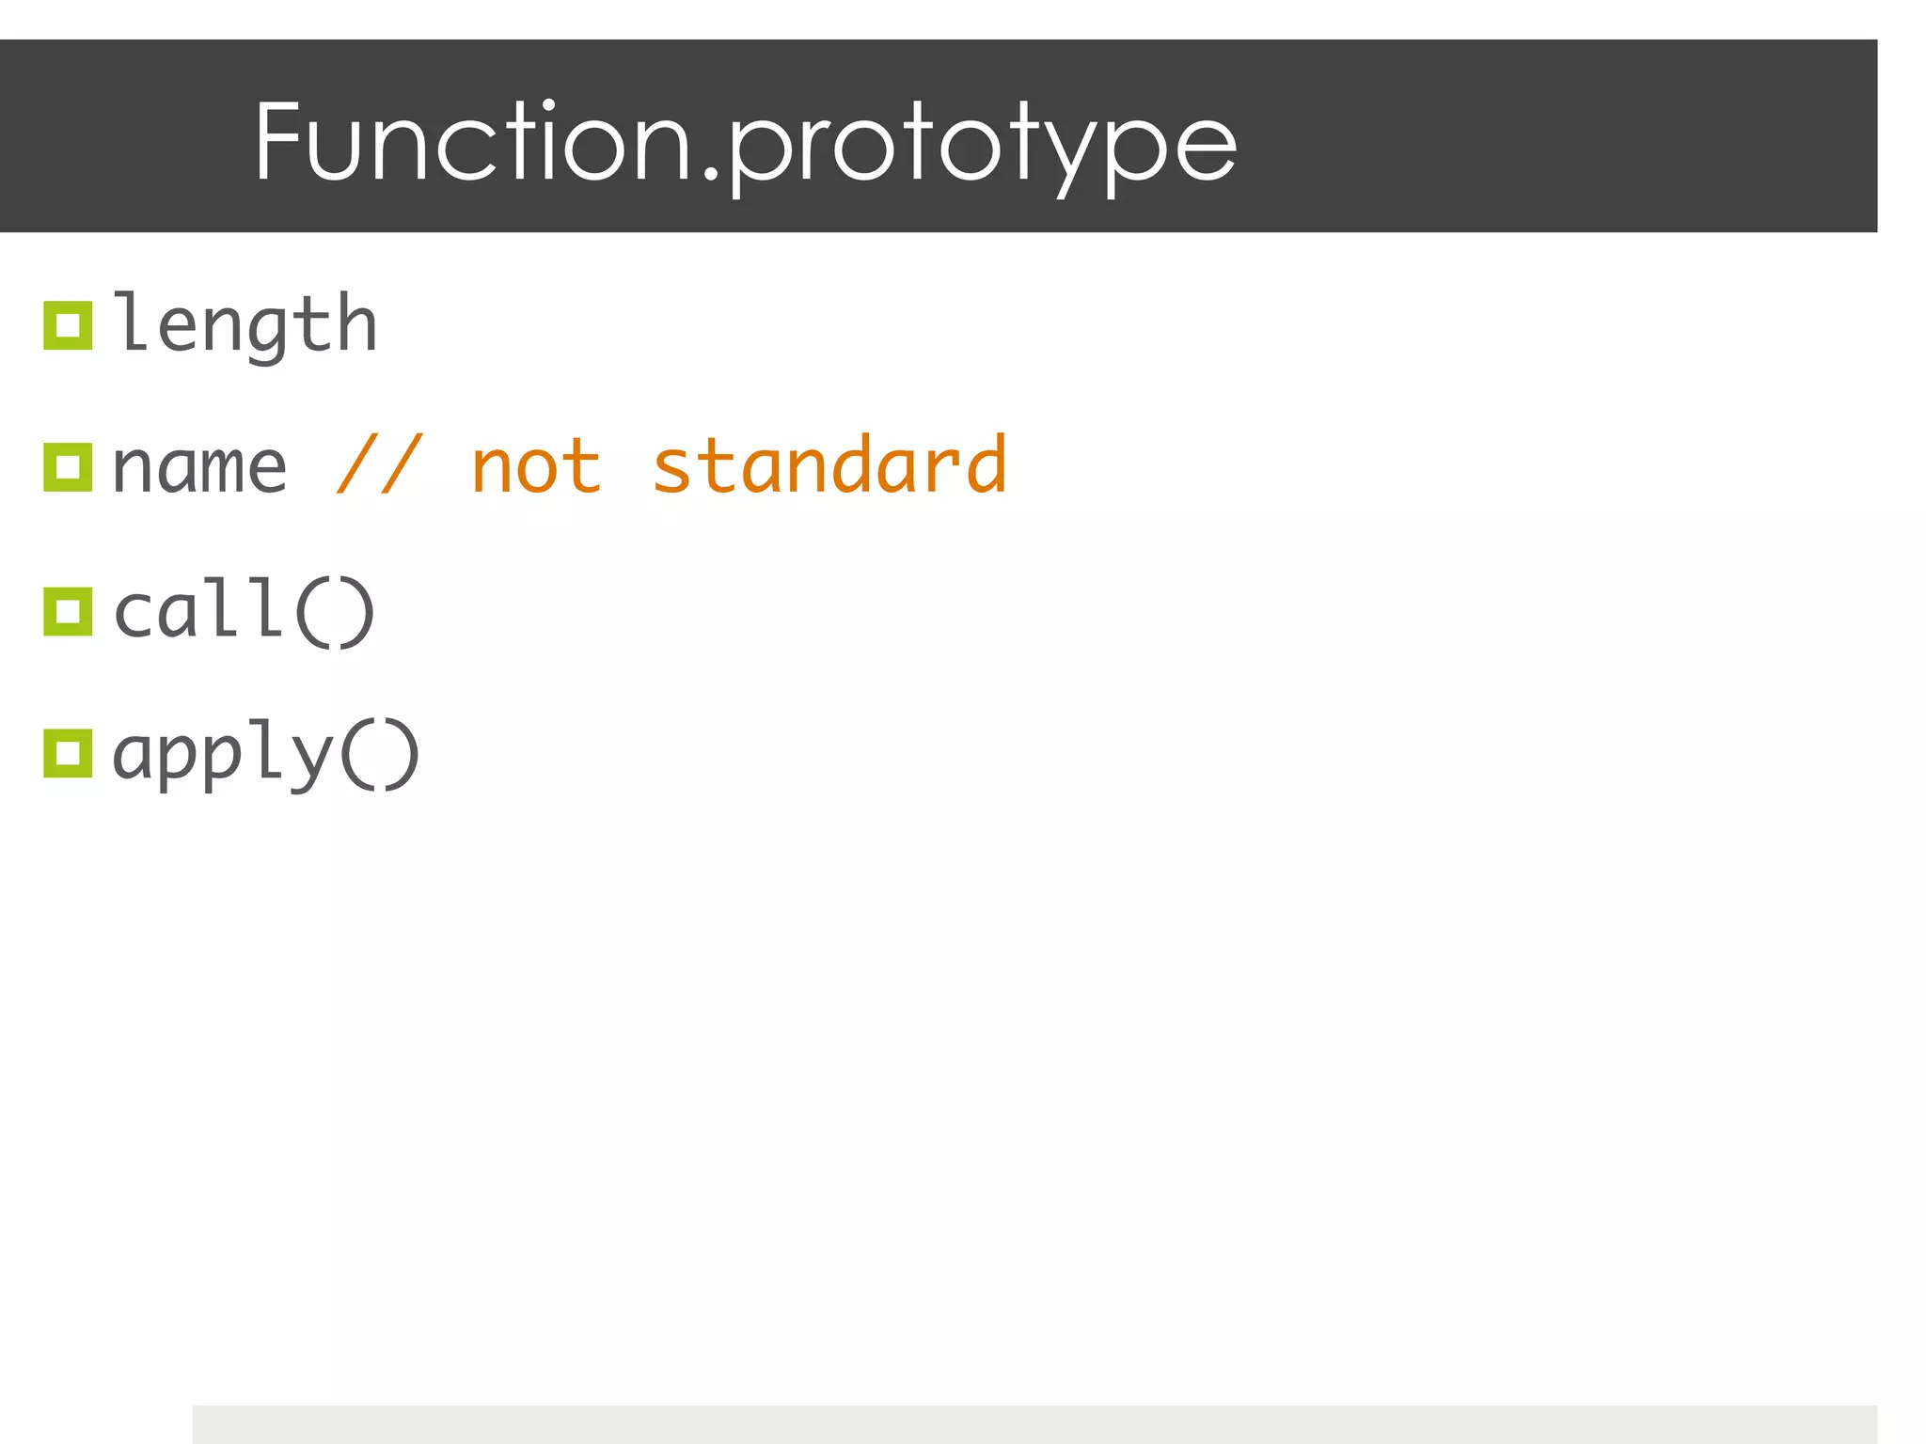This screenshot has width=1926, height=1444.
Task: Click the parentheses after call
Action: point(335,613)
